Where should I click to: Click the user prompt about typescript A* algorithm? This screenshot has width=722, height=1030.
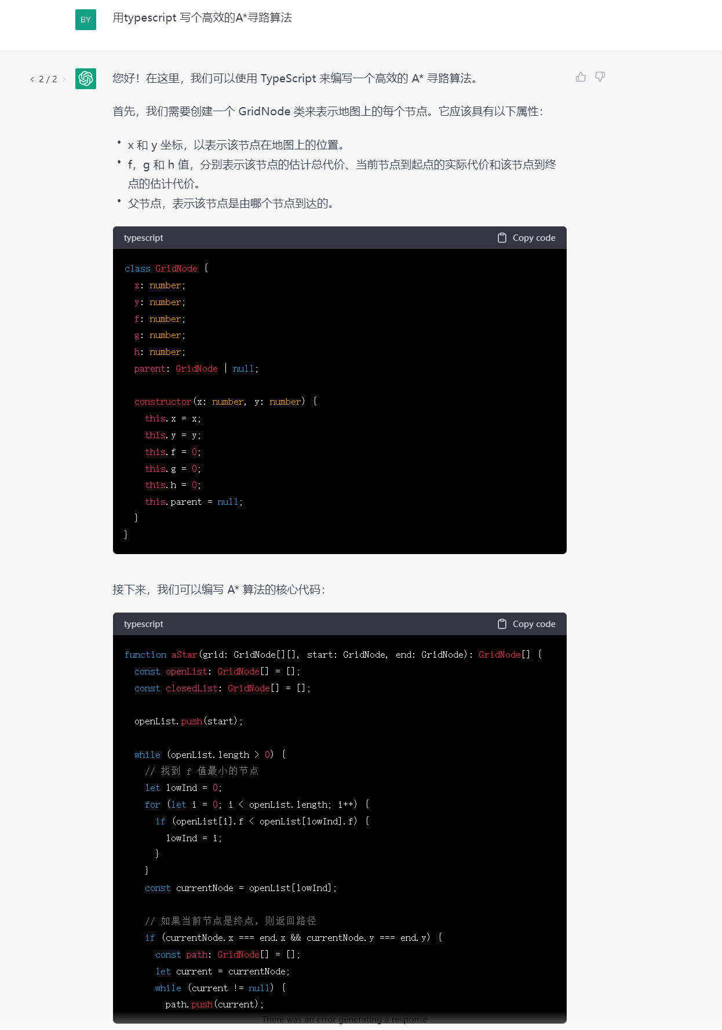click(x=202, y=18)
